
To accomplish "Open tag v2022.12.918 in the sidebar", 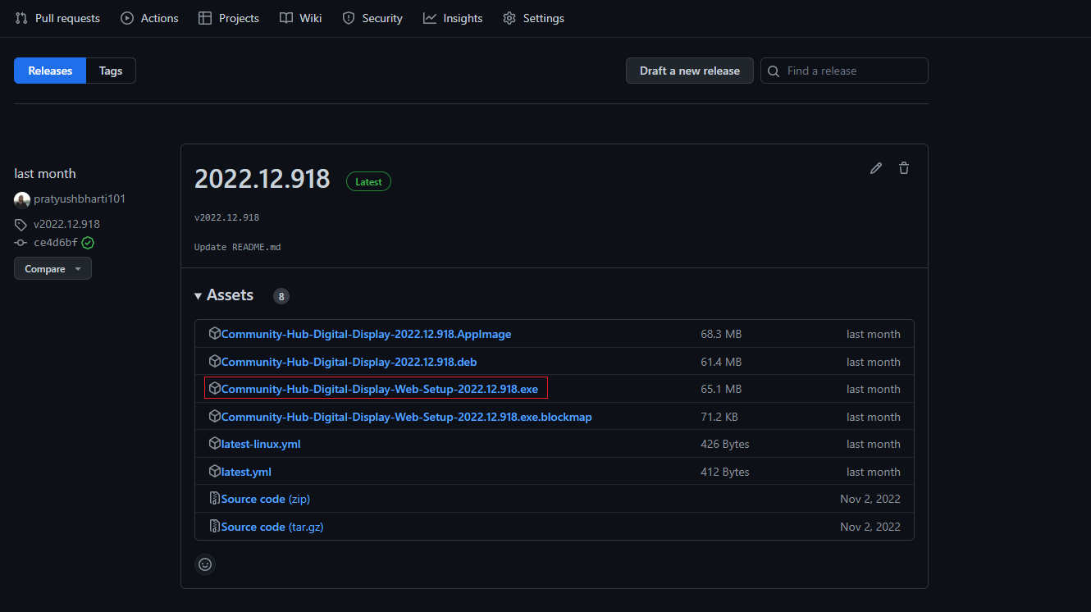I will coord(66,224).
